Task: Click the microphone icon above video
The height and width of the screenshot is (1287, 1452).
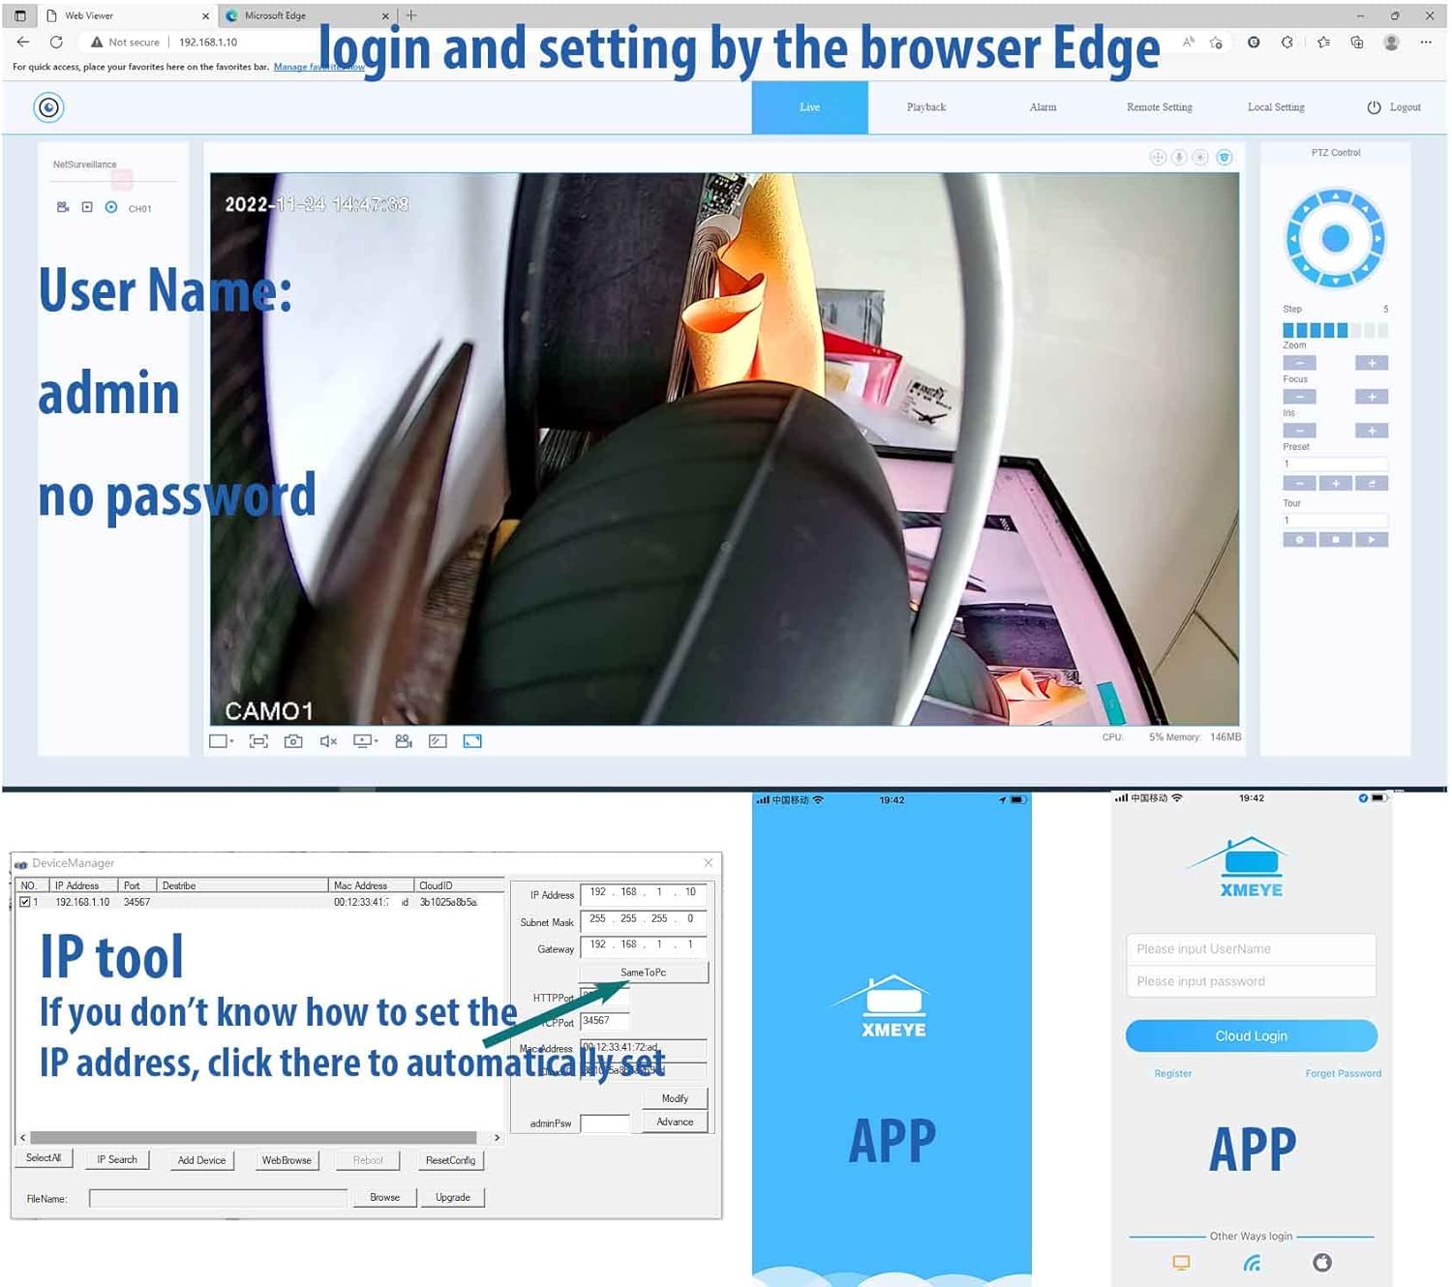Action: pyautogui.click(x=1179, y=157)
